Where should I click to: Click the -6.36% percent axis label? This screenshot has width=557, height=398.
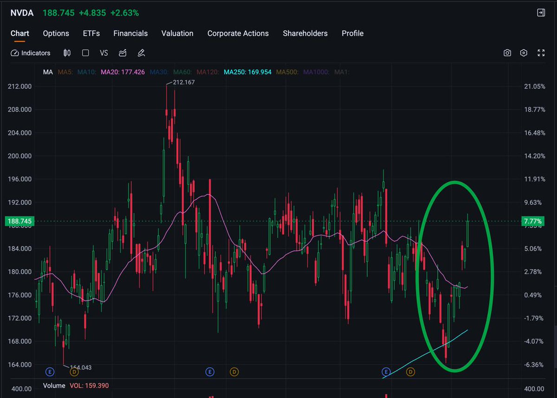click(x=534, y=365)
